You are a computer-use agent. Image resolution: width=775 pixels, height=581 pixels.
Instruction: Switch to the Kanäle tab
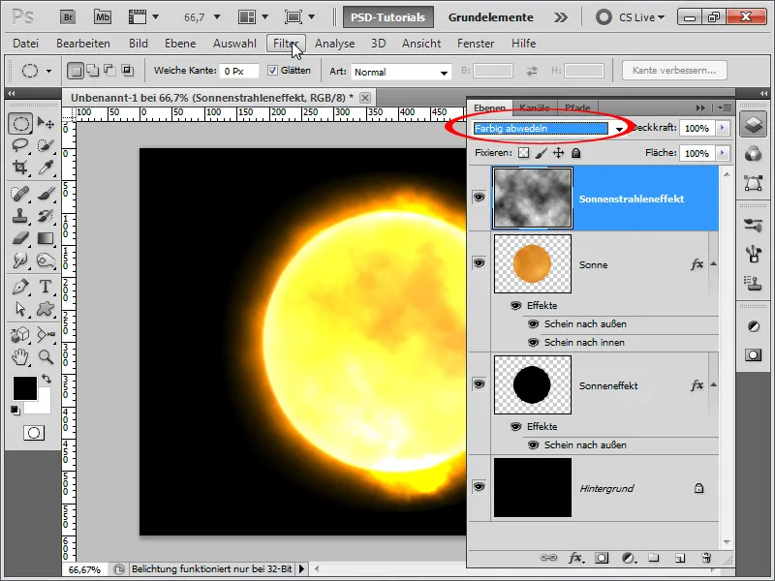pos(535,107)
